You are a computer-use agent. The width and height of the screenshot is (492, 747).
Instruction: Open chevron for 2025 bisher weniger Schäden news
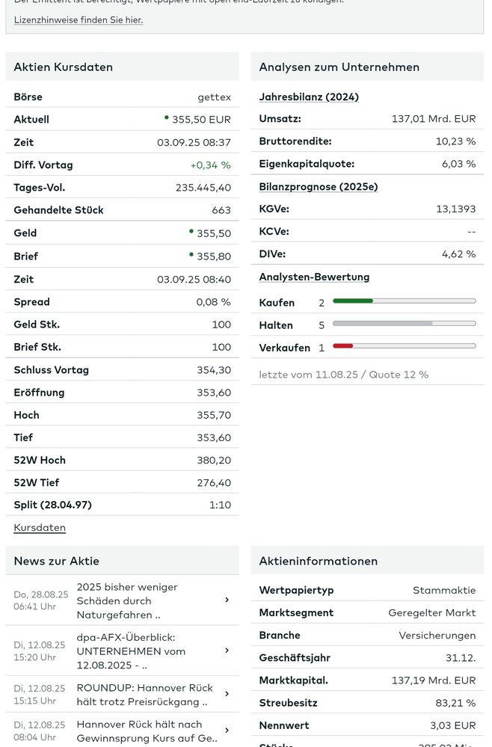pos(227,600)
